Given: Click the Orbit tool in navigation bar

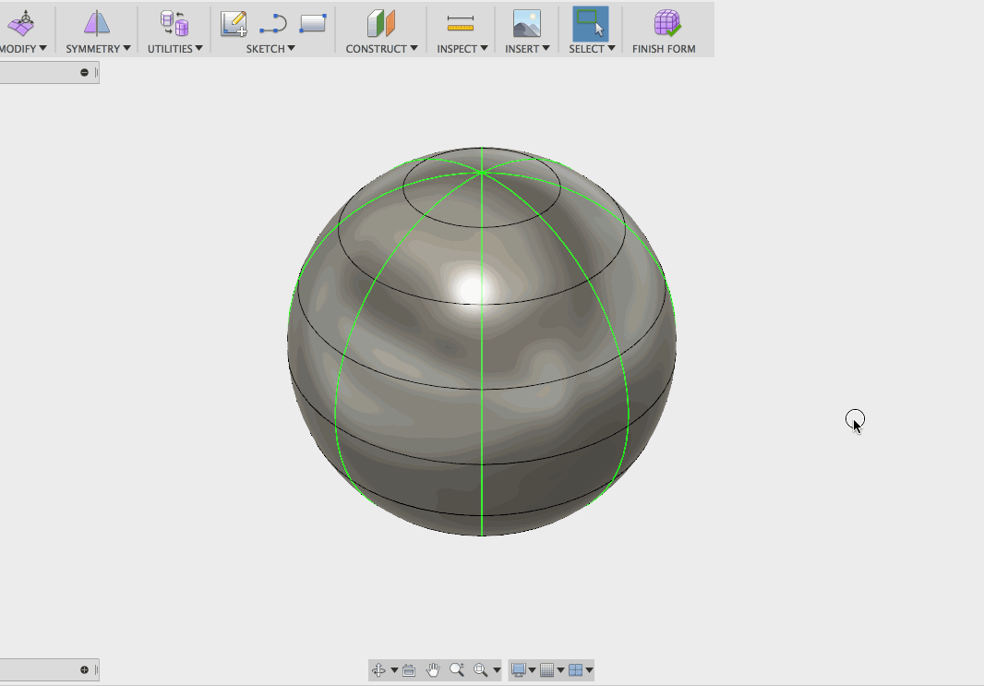Looking at the screenshot, I should [378, 670].
